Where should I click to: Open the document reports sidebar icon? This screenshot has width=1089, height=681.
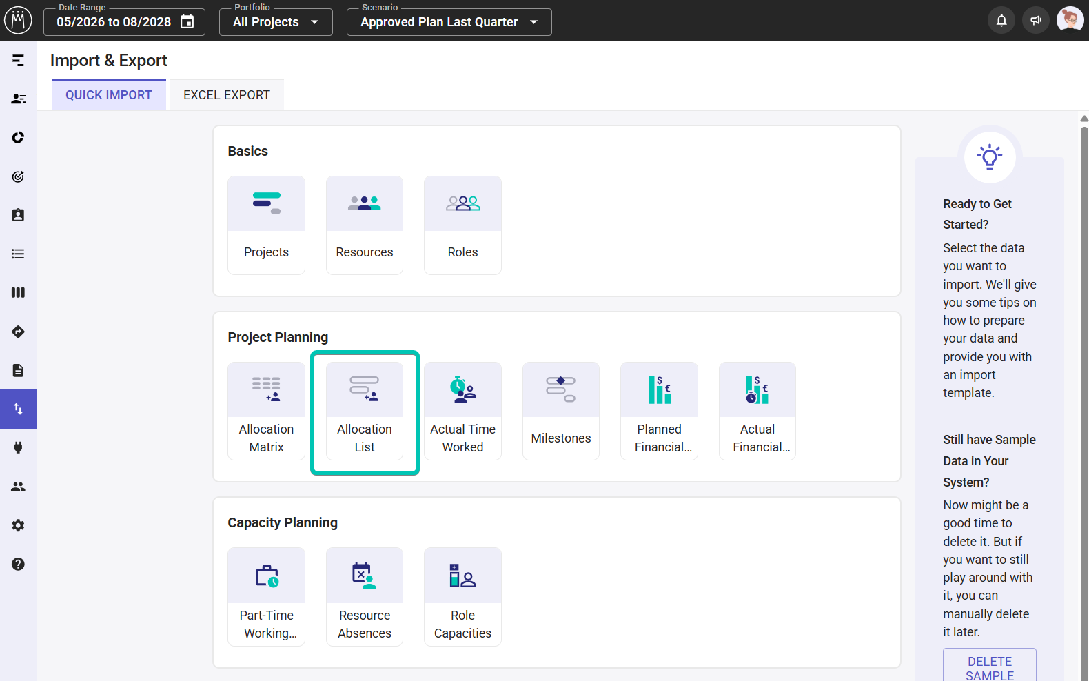coord(18,370)
